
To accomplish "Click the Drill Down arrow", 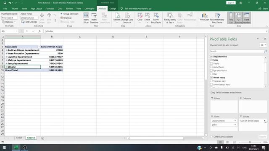I will 42,18.
